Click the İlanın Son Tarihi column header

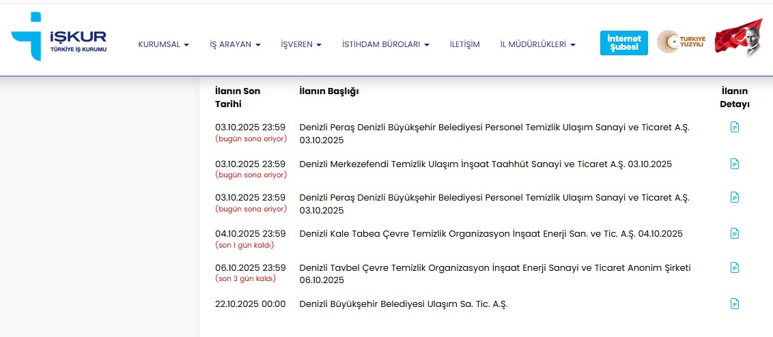click(x=237, y=98)
